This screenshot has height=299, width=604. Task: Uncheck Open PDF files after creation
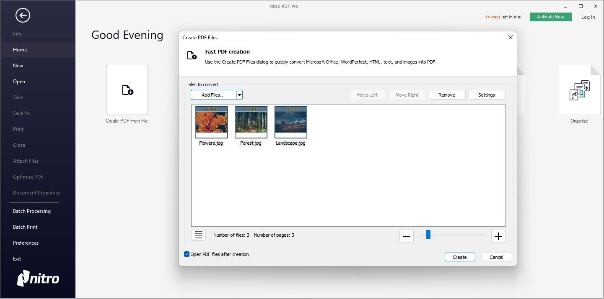coord(187,254)
